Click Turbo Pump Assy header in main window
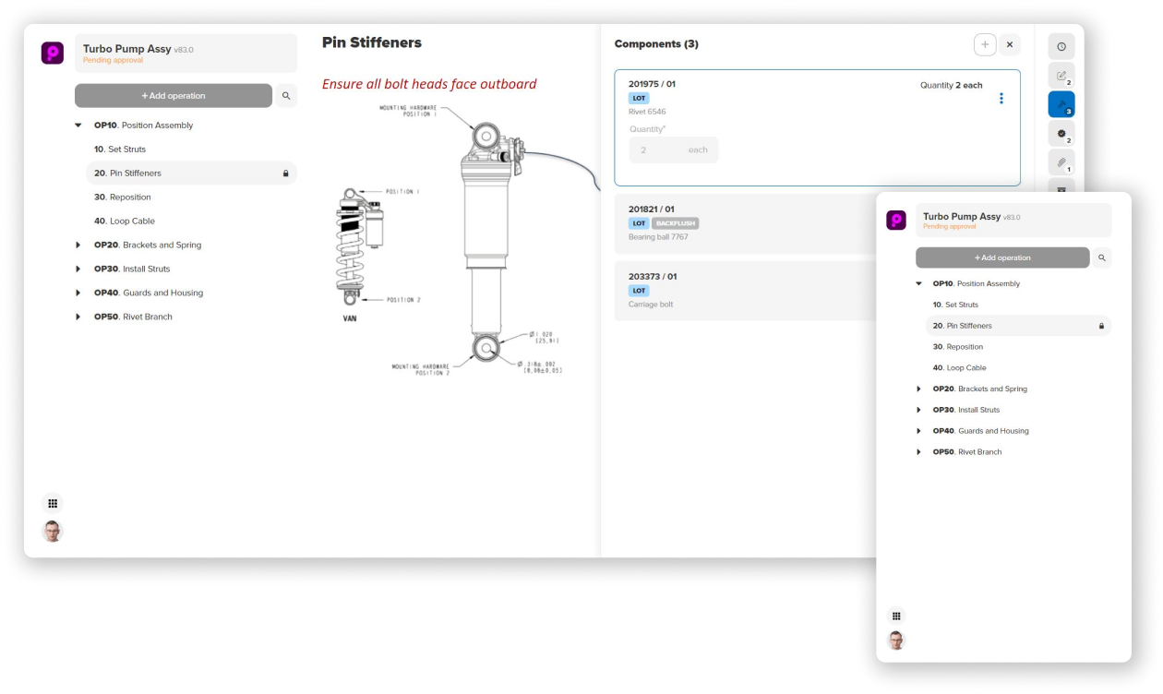Viewport: 1163px width, 694px height. coord(186,54)
